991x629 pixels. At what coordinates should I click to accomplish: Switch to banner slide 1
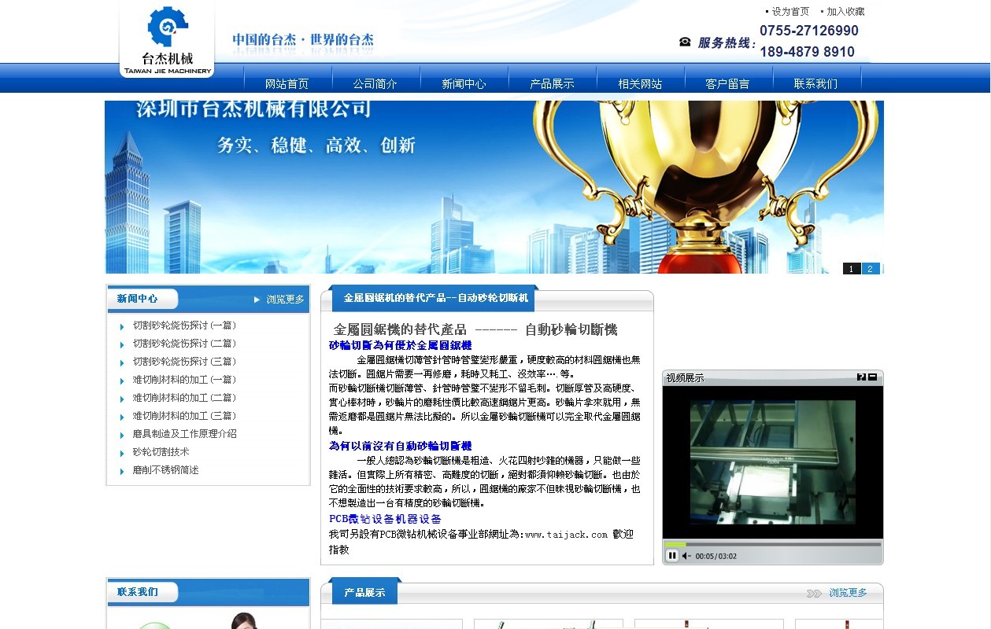click(x=852, y=269)
